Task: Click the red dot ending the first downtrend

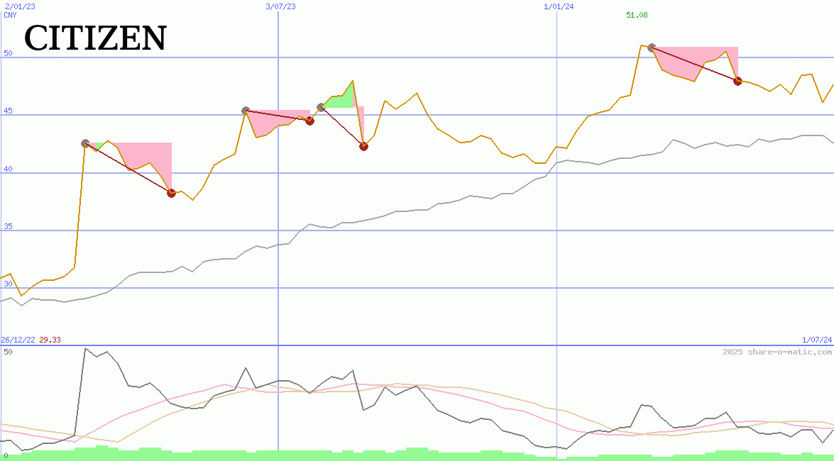Action: (170, 192)
